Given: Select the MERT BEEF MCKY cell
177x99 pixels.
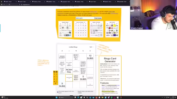Looking at the screenshot, I should click(x=76, y=78).
